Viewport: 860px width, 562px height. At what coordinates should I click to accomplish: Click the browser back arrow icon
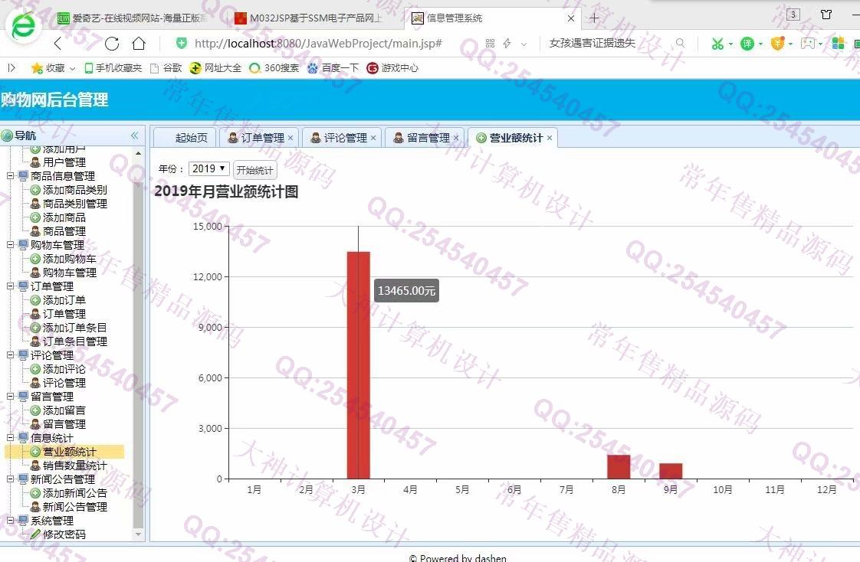(x=57, y=44)
